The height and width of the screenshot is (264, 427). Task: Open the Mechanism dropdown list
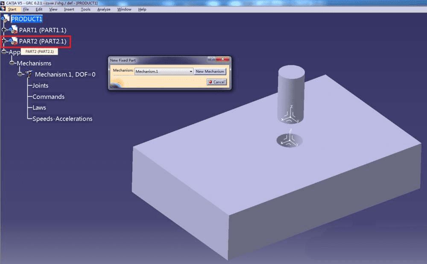191,72
